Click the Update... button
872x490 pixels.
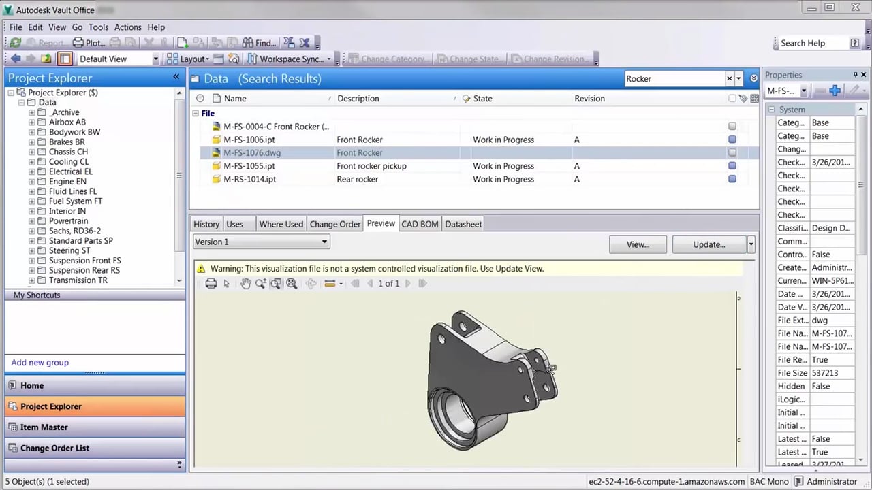(709, 244)
